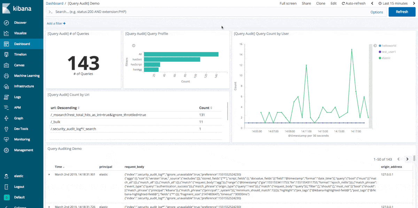Click the principal column header
The height and width of the screenshot is (208, 418).
tap(106, 167)
